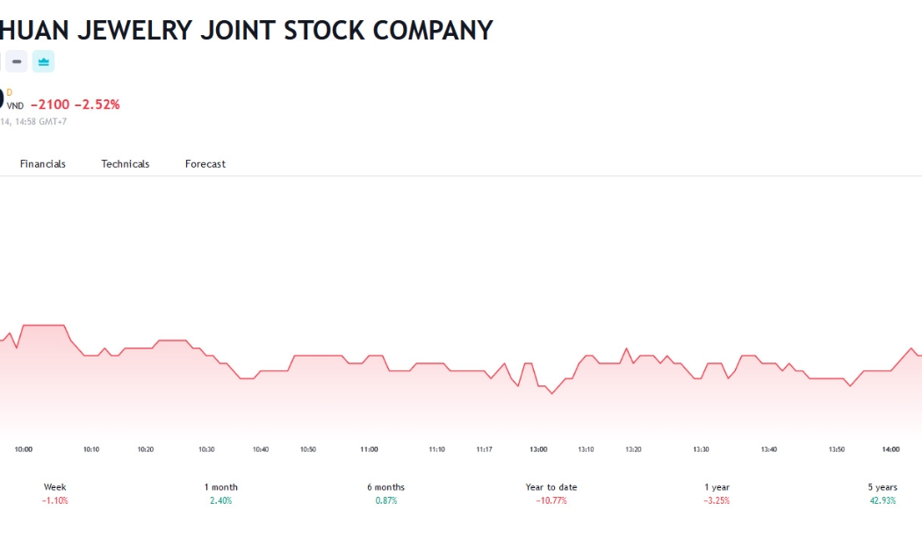Click the 13:10 time axis label

point(586,449)
